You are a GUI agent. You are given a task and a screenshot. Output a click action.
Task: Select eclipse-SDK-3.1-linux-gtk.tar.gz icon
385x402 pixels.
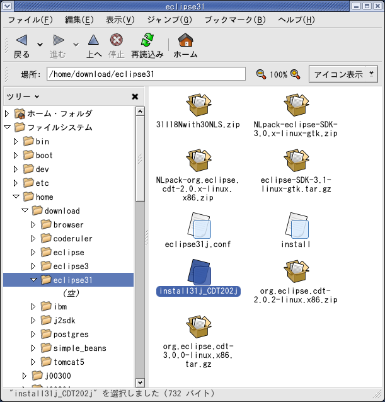[296, 161]
